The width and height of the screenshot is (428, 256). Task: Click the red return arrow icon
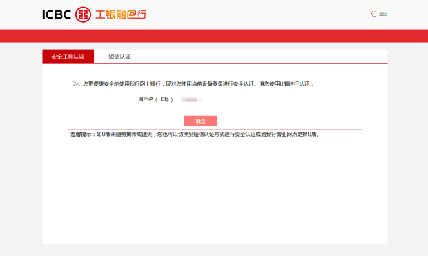(x=373, y=14)
